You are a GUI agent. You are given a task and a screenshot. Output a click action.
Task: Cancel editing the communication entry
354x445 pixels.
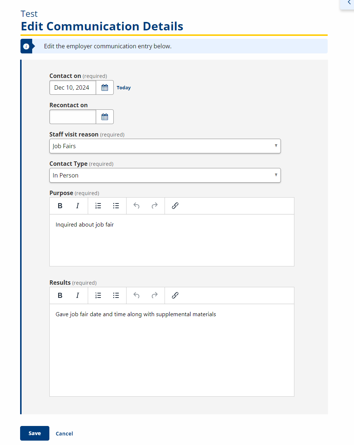(64, 434)
